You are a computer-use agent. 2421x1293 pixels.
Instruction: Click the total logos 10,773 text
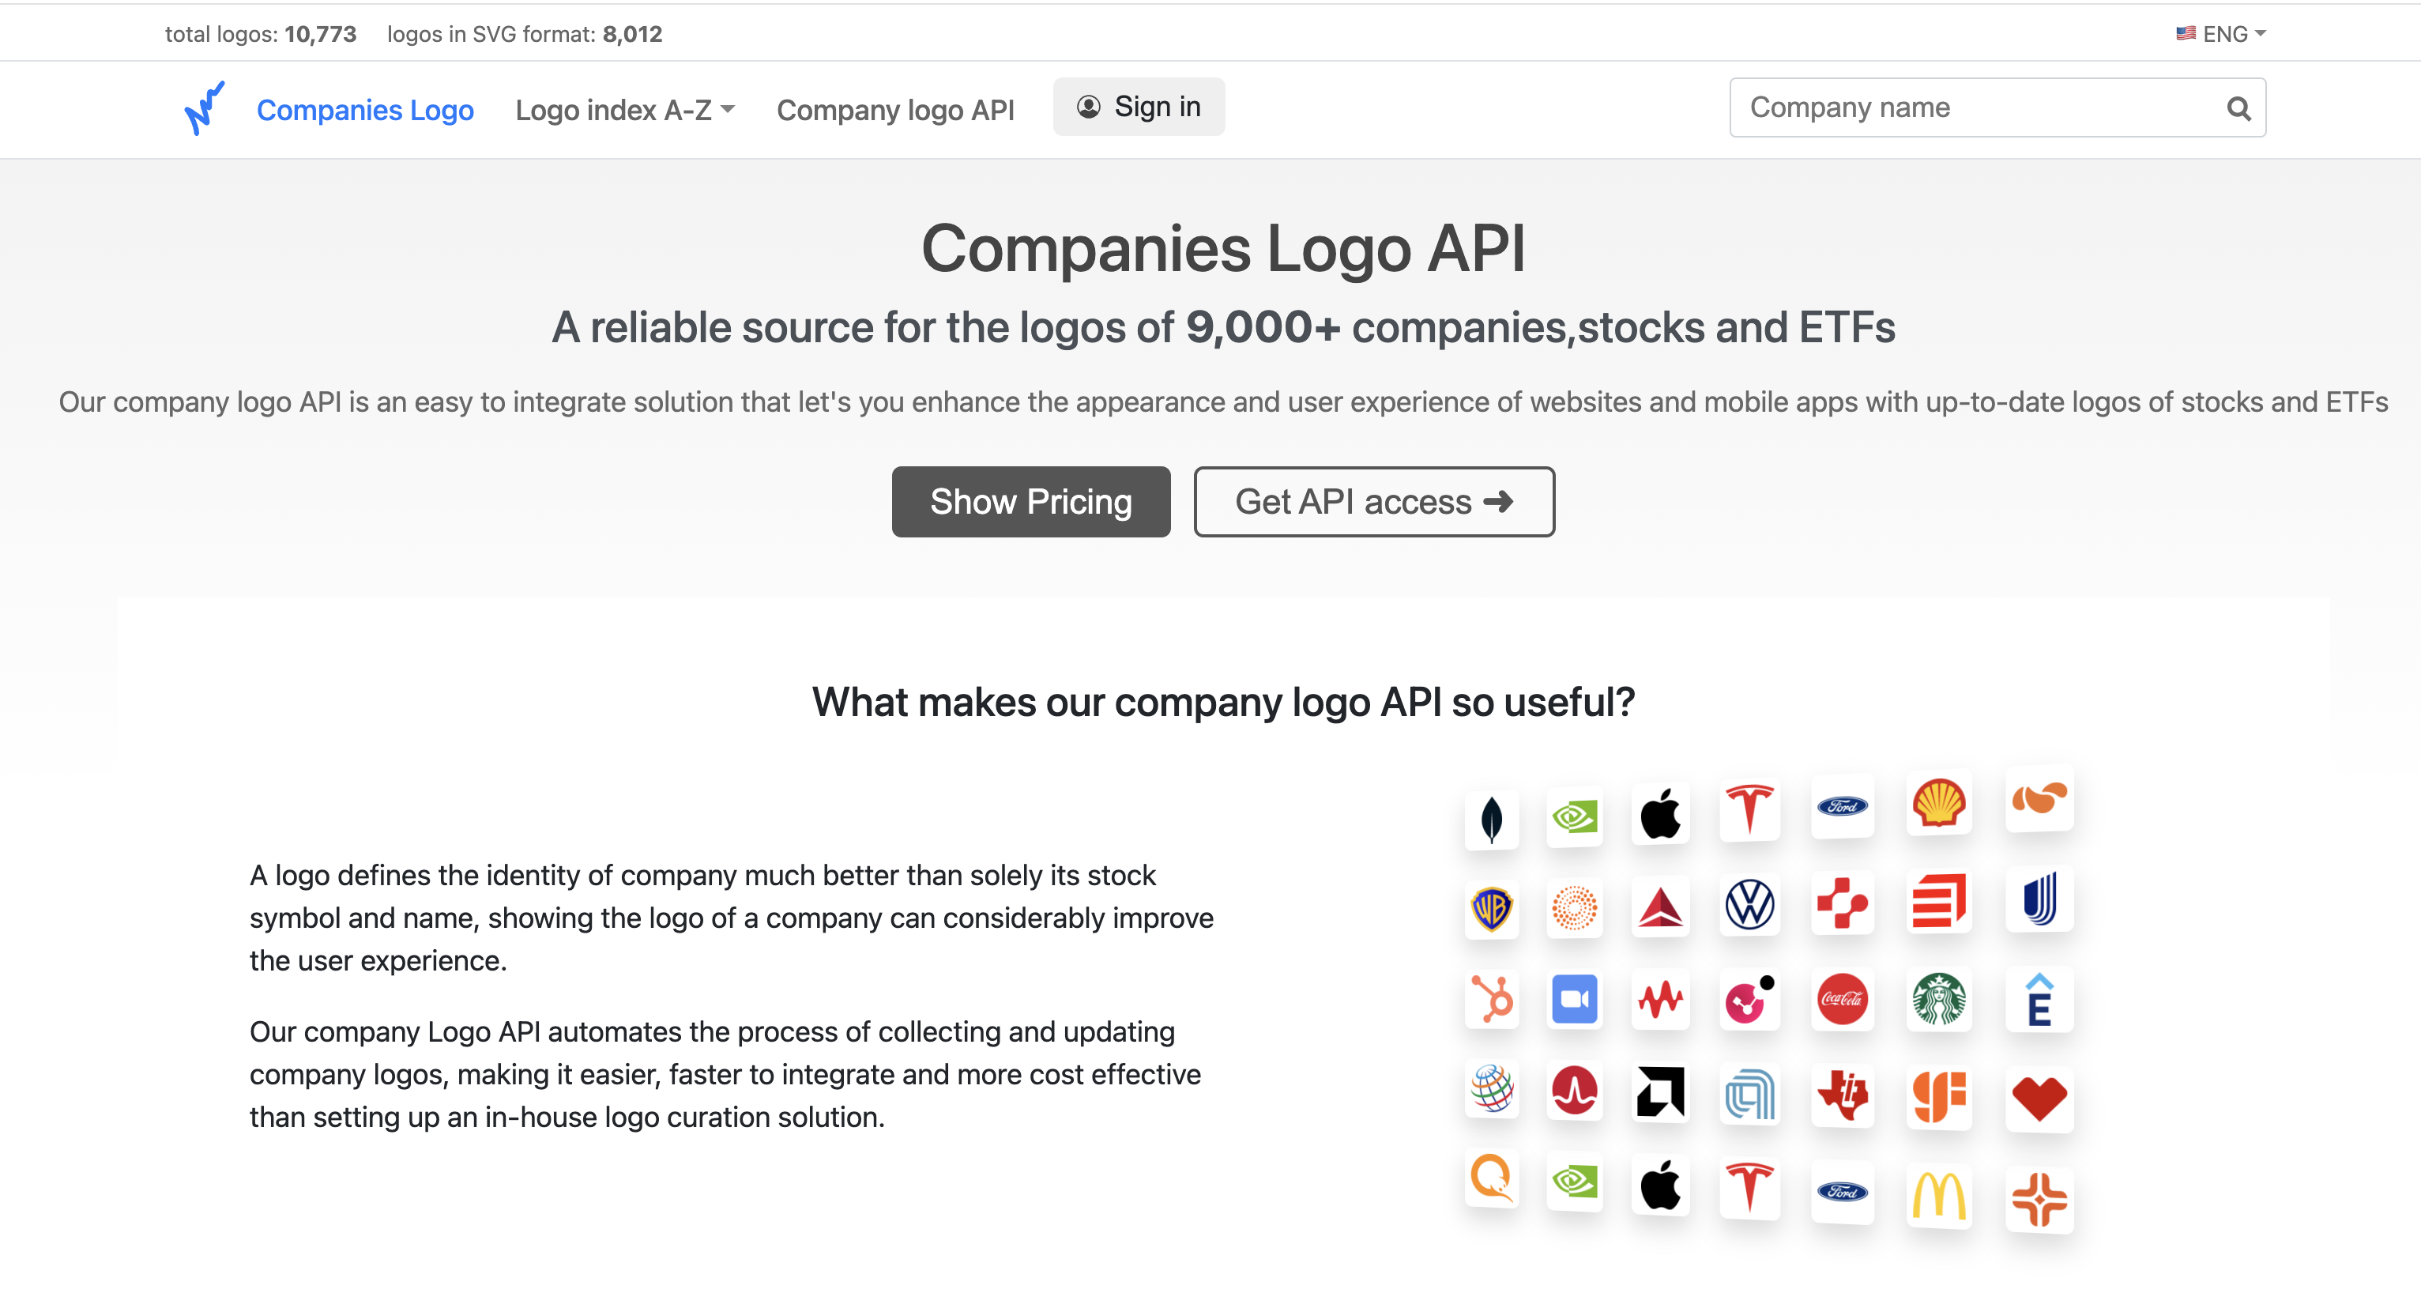[262, 34]
